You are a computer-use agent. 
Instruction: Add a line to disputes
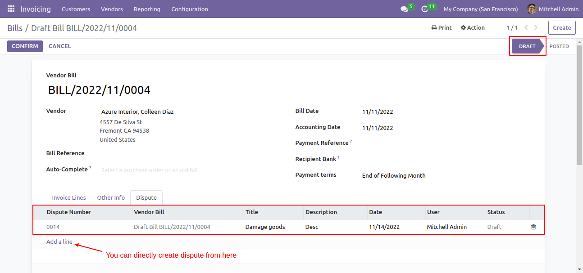pos(59,242)
